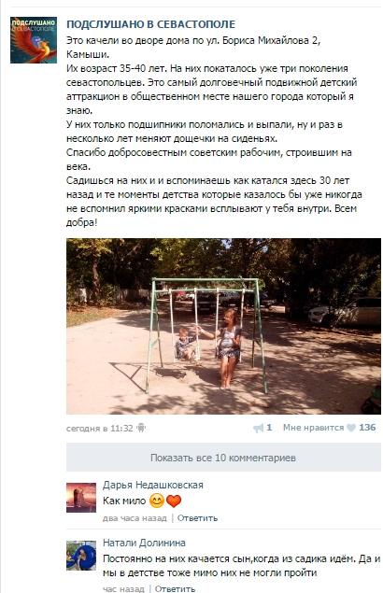Open the Дарья Недашковская name link
383x593 pixels.
tap(153, 486)
